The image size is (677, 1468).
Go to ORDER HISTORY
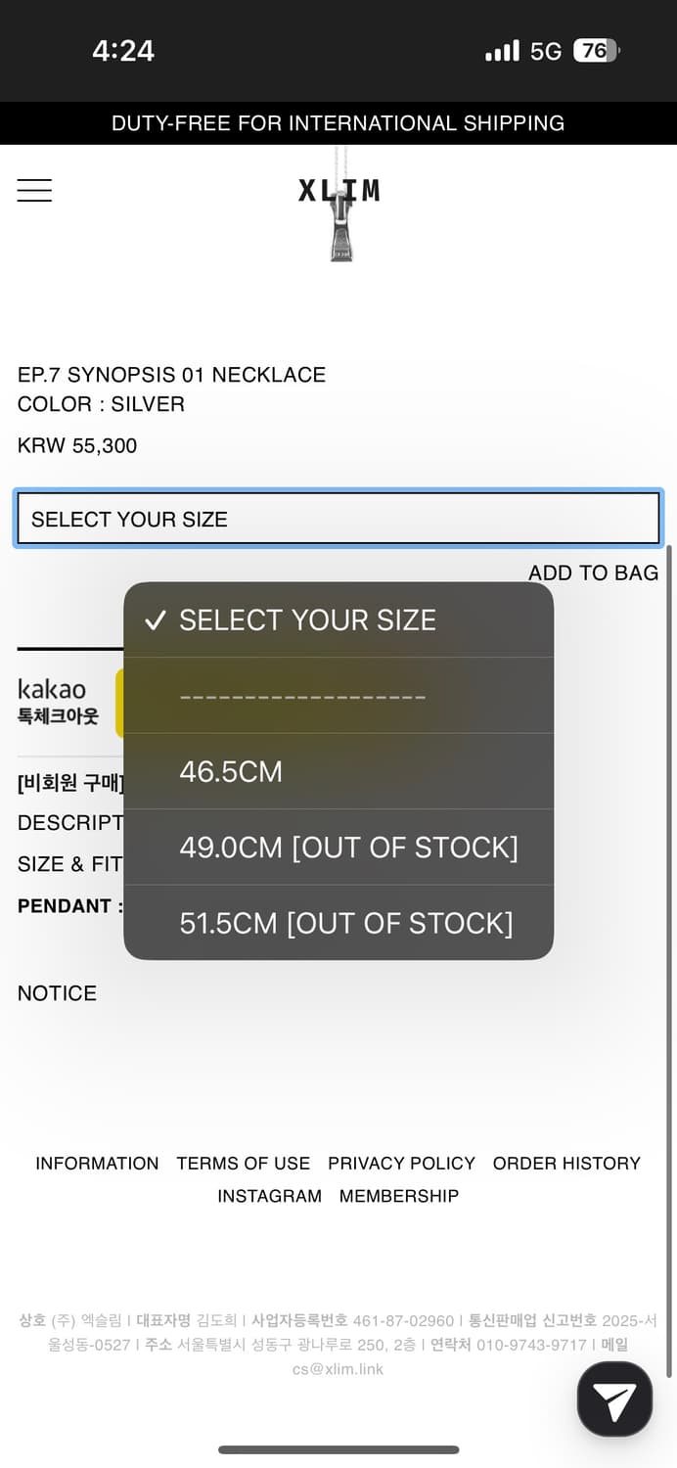tap(566, 1163)
